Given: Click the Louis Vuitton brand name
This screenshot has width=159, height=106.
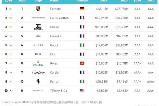Looking at the screenshot, I should (x=59, y=18).
